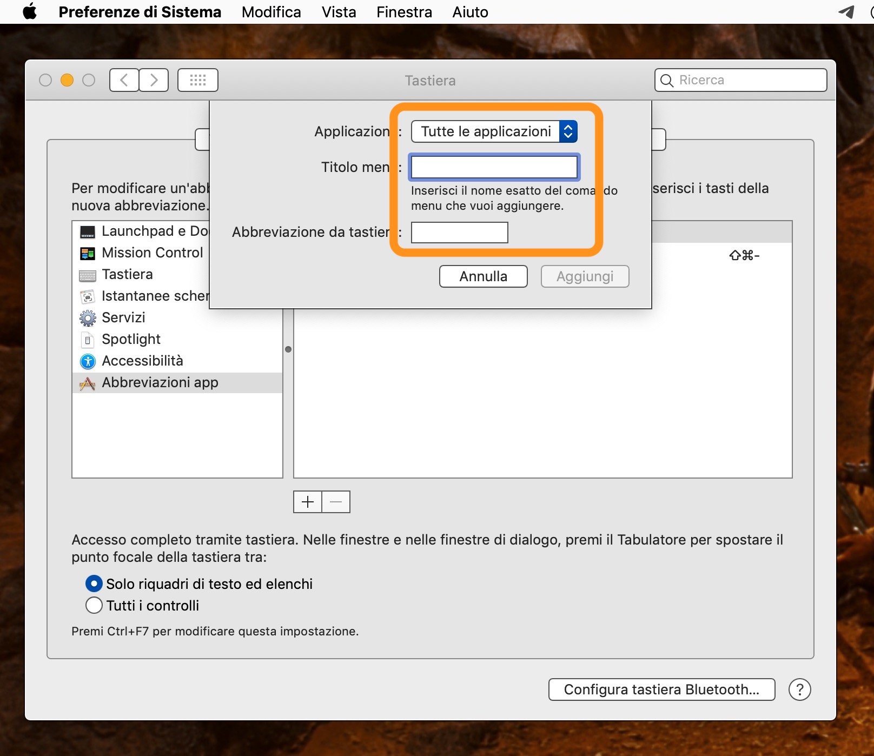
Task: Click the Accessibilità icon
Action: [88, 361]
